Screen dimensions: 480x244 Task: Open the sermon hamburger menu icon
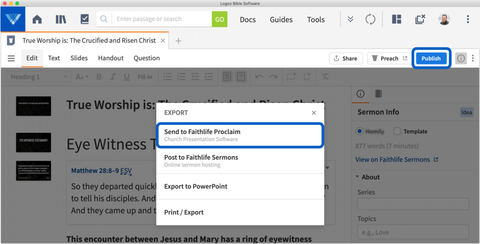[11, 58]
